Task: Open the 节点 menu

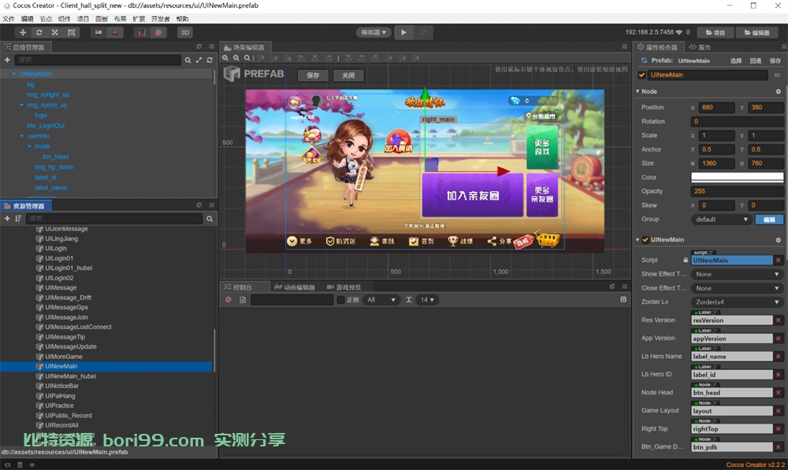Action: tap(46, 19)
